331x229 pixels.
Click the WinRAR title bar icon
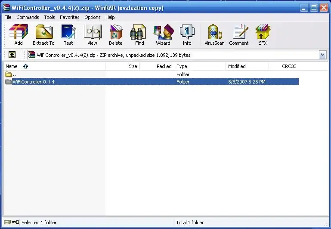6,8
